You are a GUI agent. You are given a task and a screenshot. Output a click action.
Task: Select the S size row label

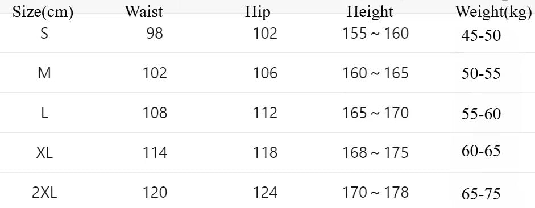(x=44, y=34)
